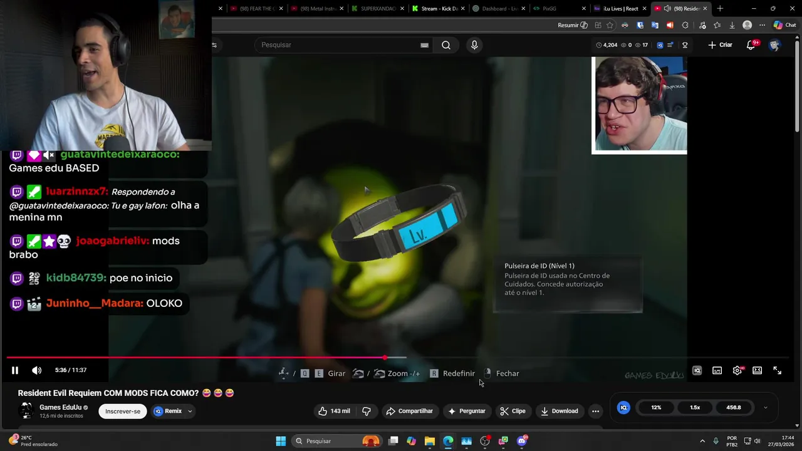The image size is (802, 451).
Task: Open the Copilot Chat button
Action: click(785, 25)
